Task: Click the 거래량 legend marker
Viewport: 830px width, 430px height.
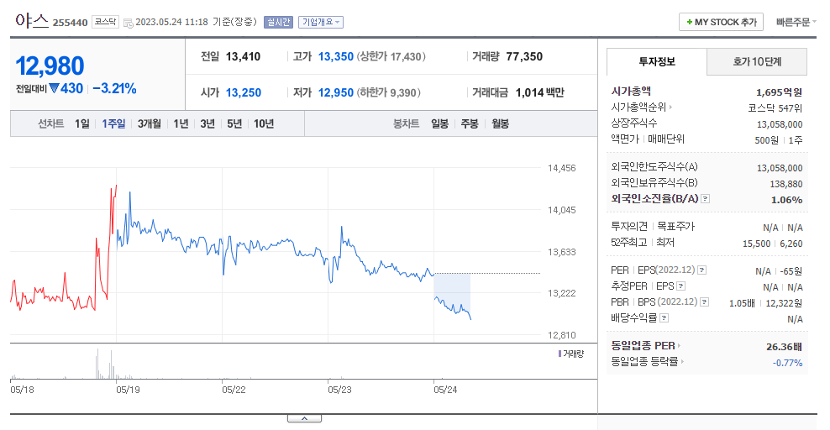Action: [560, 354]
